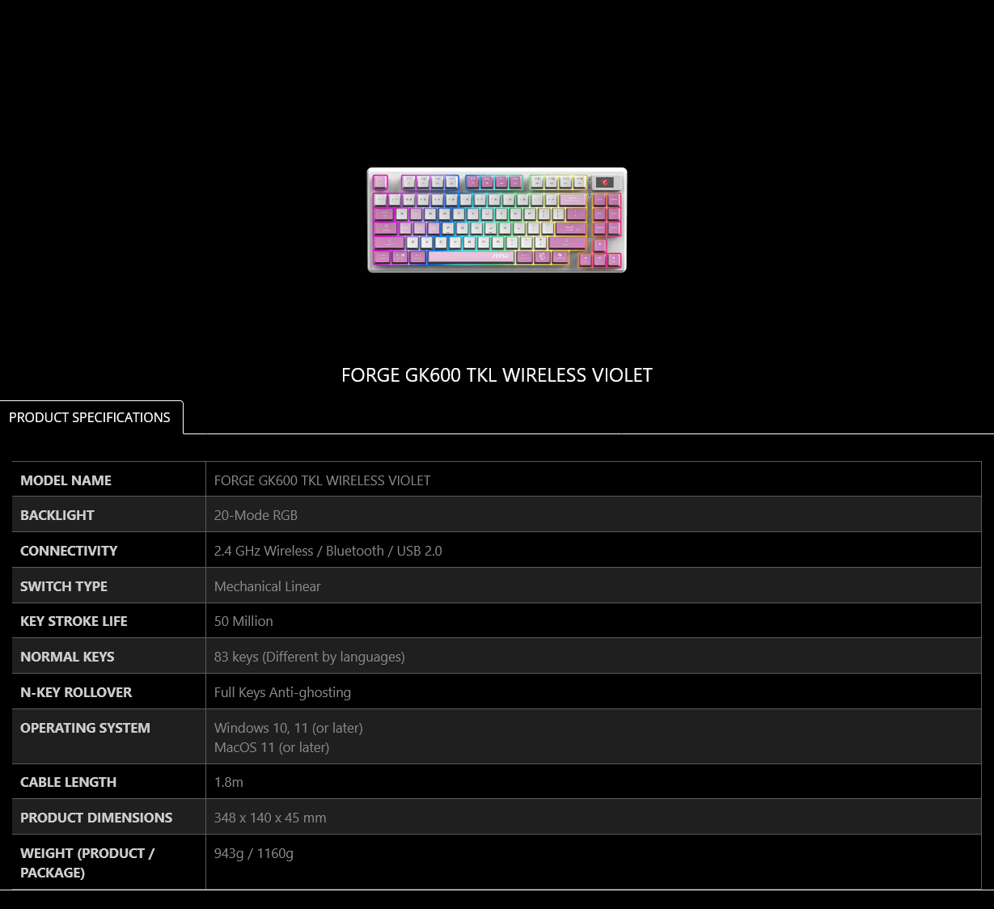
Task: Select the Windows 10, 11 (or later) line
Action: tap(288, 728)
